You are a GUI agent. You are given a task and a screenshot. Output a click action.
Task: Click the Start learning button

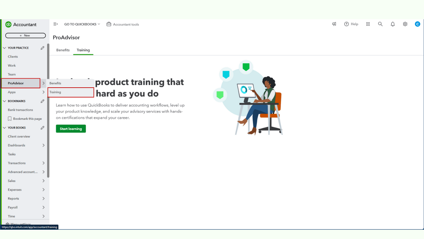[71, 129]
